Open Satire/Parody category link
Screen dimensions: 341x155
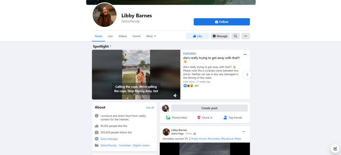tap(108, 146)
